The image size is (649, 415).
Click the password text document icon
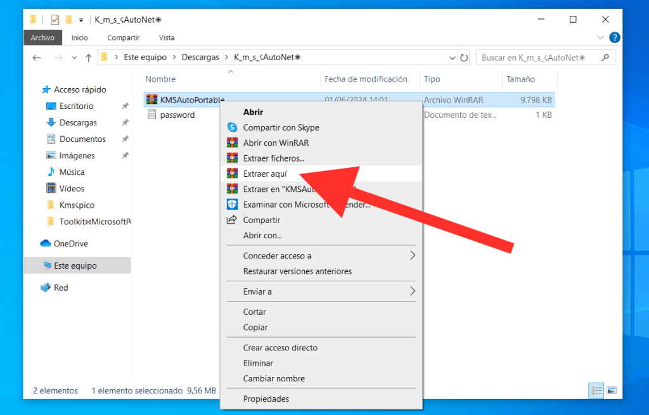tap(151, 115)
